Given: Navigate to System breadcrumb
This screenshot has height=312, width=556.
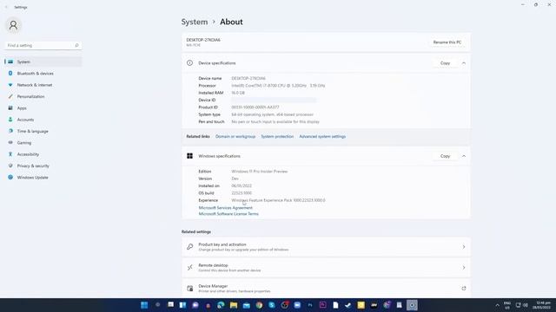Looking at the screenshot, I should pos(195,22).
